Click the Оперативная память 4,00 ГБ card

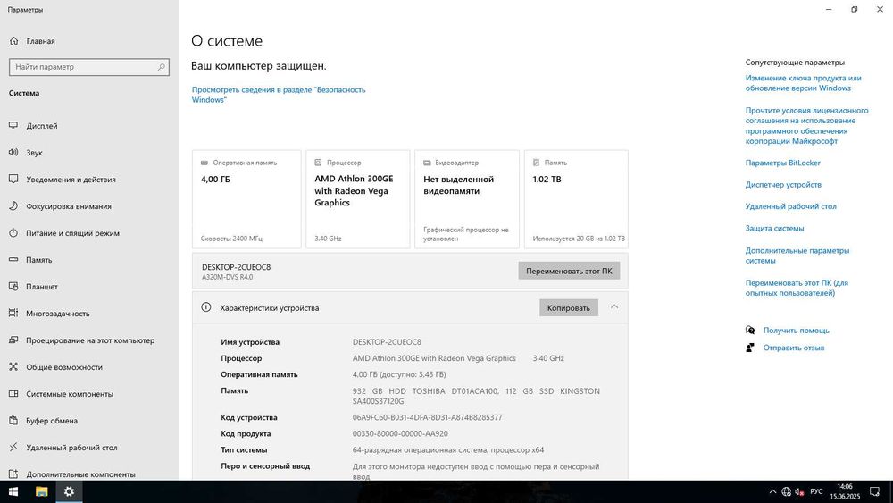coord(246,199)
